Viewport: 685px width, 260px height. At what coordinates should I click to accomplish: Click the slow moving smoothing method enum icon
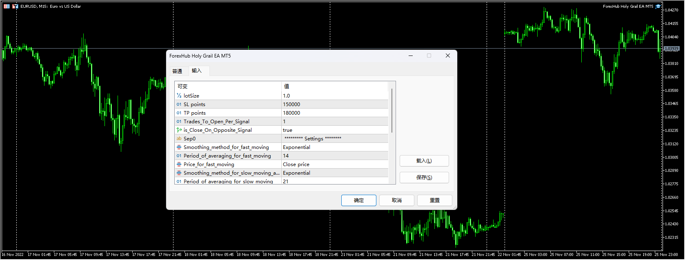click(x=179, y=173)
